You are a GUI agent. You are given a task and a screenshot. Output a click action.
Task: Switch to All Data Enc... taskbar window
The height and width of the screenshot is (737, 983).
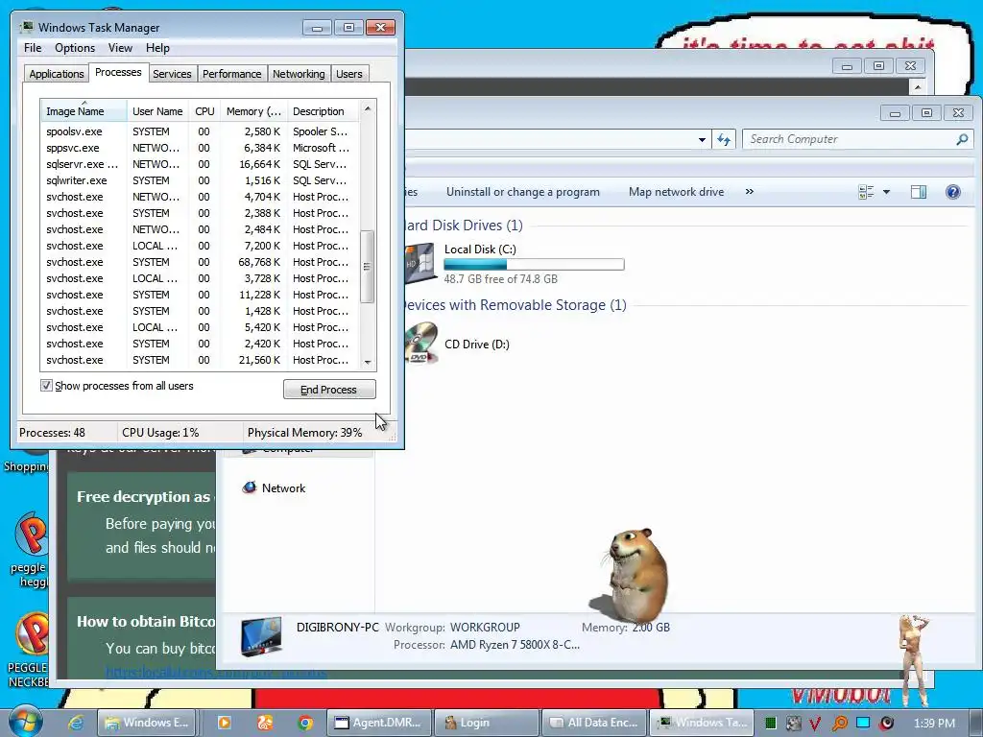pyautogui.click(x=593, y=723)
